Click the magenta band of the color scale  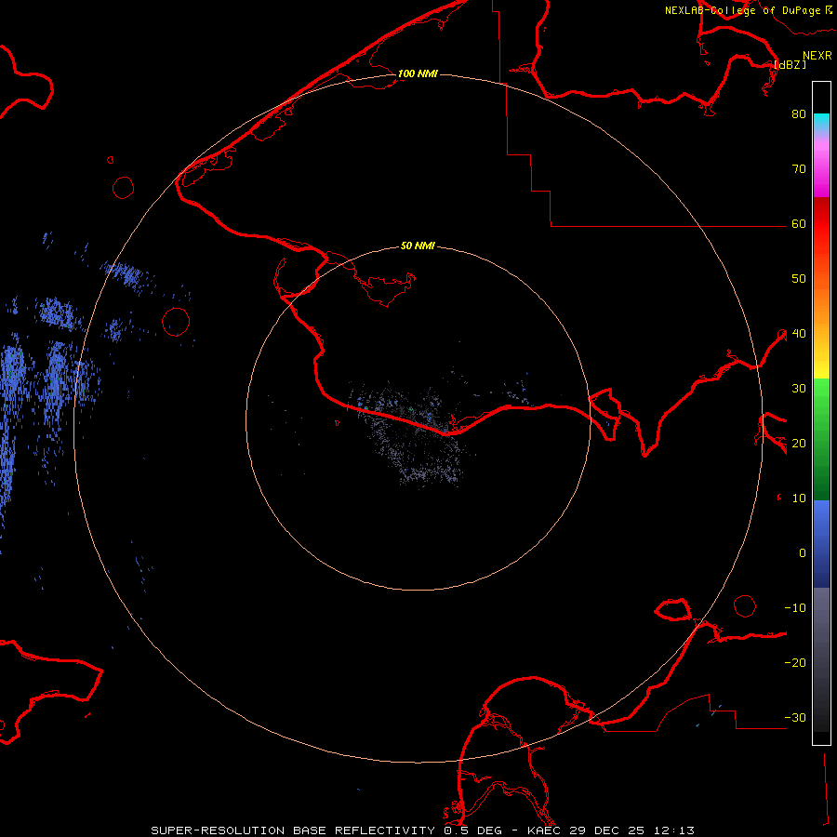(821, 171)
